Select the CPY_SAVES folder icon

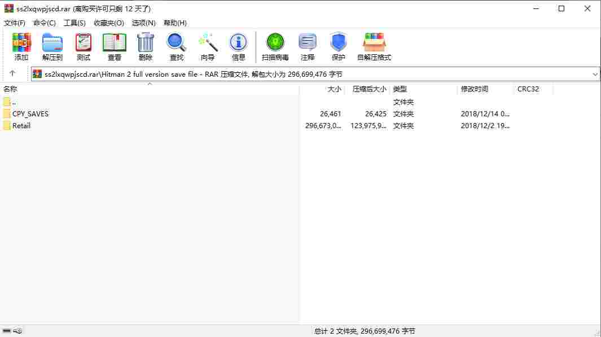click(x=7, y=114)
